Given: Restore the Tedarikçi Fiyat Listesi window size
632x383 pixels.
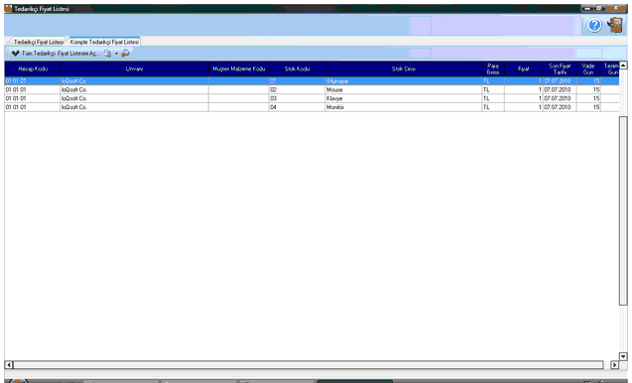Looking at the screenshot, I should pos(599,8).
